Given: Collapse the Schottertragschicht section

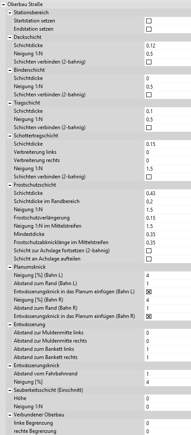Looking at the screenshot, I should [x=9, y=136].
